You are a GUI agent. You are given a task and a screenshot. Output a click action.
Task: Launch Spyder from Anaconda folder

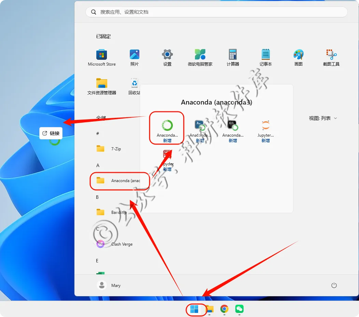(x=168, y=160)
